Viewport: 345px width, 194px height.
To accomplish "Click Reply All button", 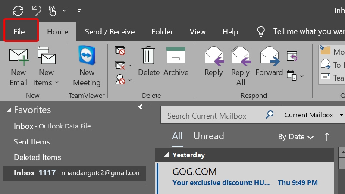I will pyautogui.click(x=241, y=66).
